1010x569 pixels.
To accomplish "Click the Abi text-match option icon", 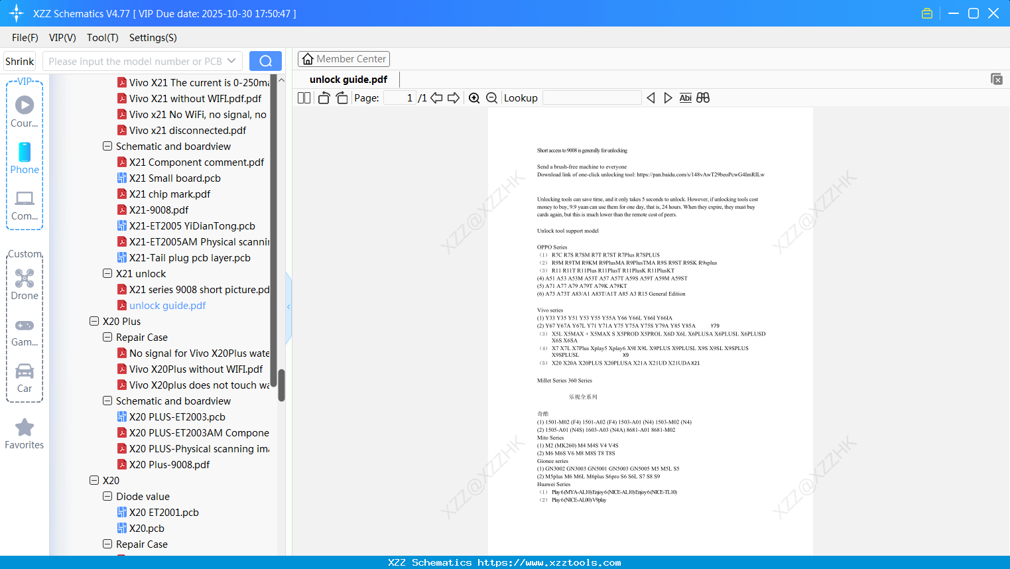I will (686, 98).
